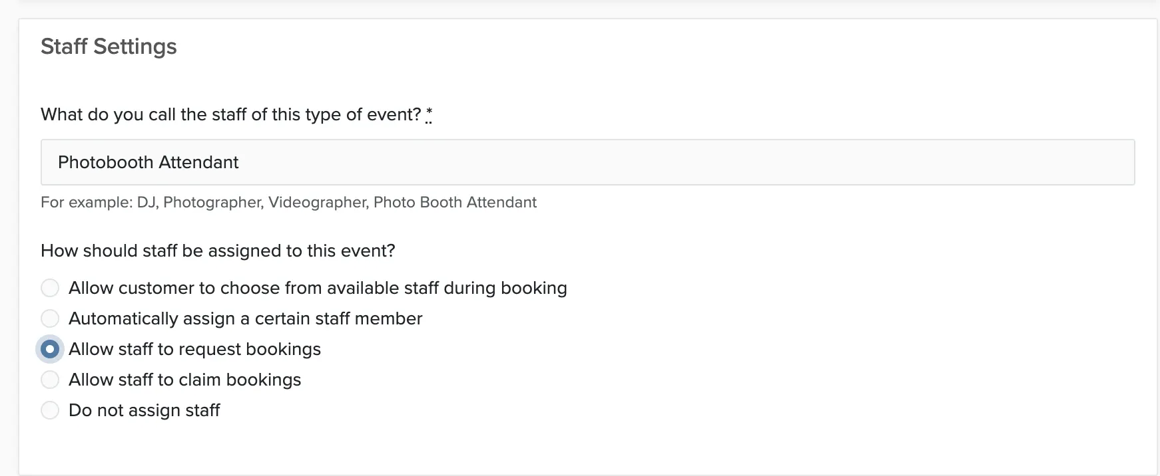Image resolution: width=1160 pixels, height=476 pixels.
Task: Click the 'What do you call the staff' label
Action: point(230,114)
